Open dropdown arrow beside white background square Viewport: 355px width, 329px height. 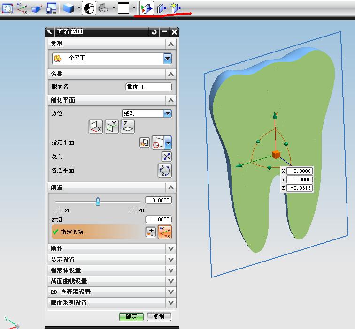click(x=134, y=8)
